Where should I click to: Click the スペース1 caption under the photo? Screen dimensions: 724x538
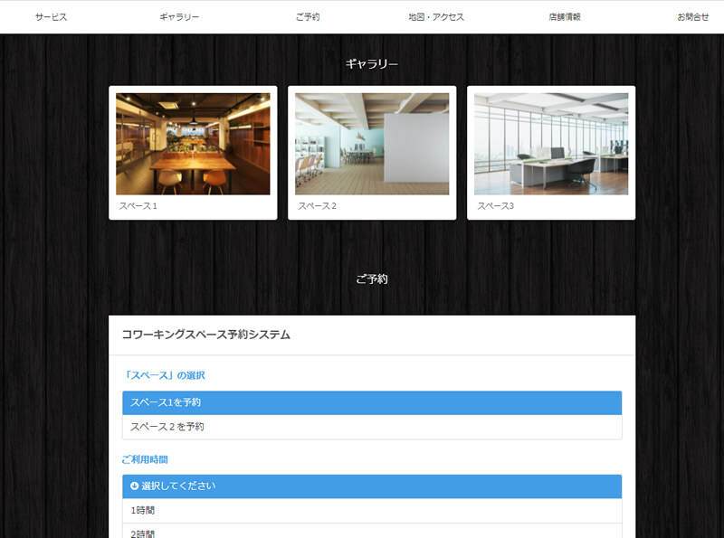pos(138,206)
